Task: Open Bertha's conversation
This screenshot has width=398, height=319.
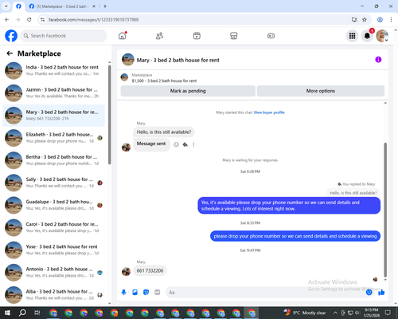Action: pyautogui.click(x=54, y=160)
